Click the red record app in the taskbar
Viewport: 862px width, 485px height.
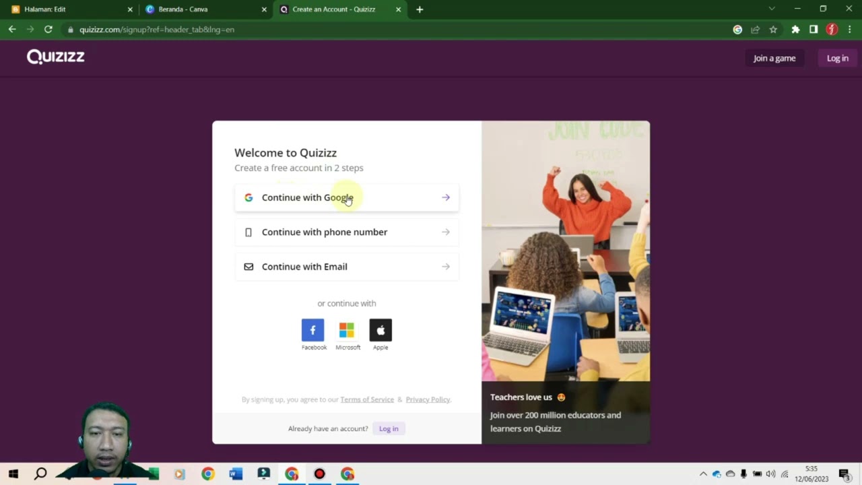tap(319, 474)
